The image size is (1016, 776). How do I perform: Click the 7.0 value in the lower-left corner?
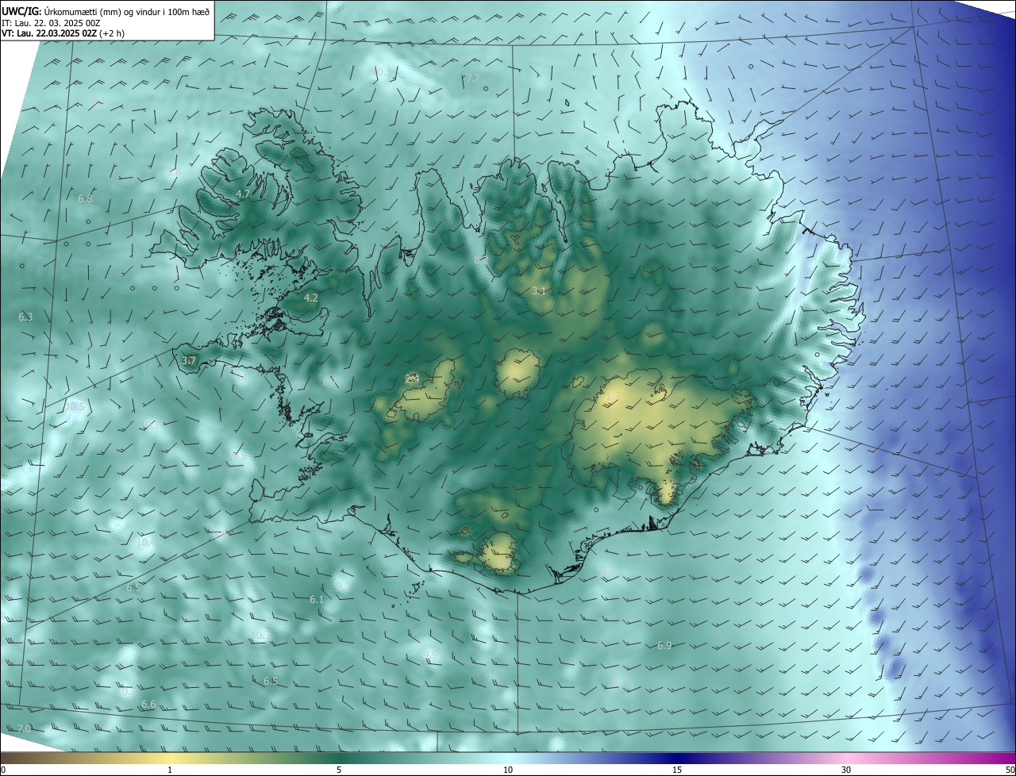24,728
